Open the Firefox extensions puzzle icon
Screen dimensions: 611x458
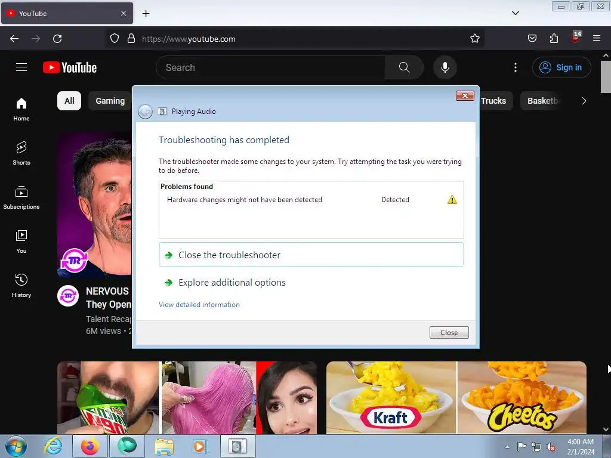[554, 38]
